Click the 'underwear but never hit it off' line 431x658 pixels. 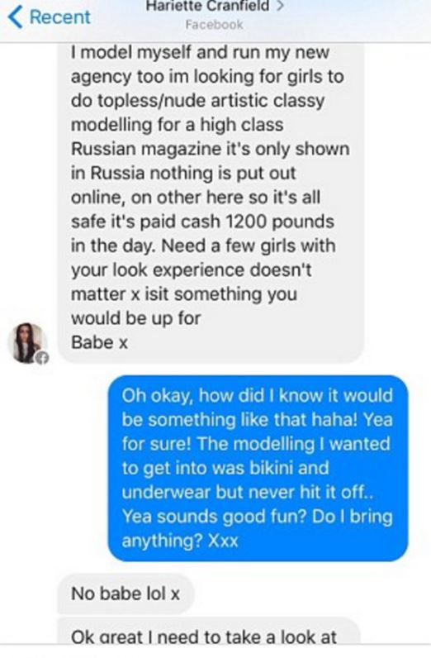(x=248, y=492)
